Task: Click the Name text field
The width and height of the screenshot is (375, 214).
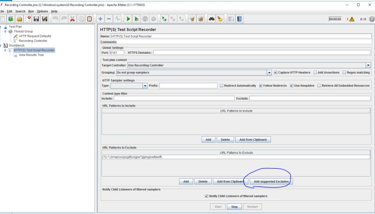Action: [x=241, y=36]
